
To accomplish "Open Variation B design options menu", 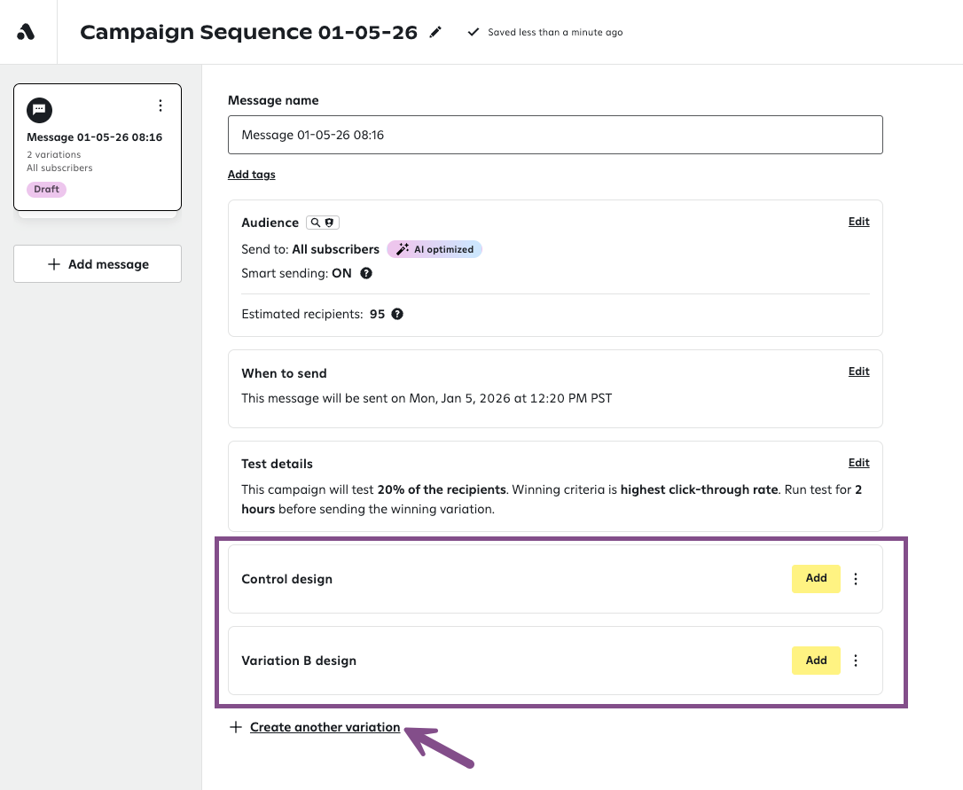I will pyautogui.click(x=856, y=661).
